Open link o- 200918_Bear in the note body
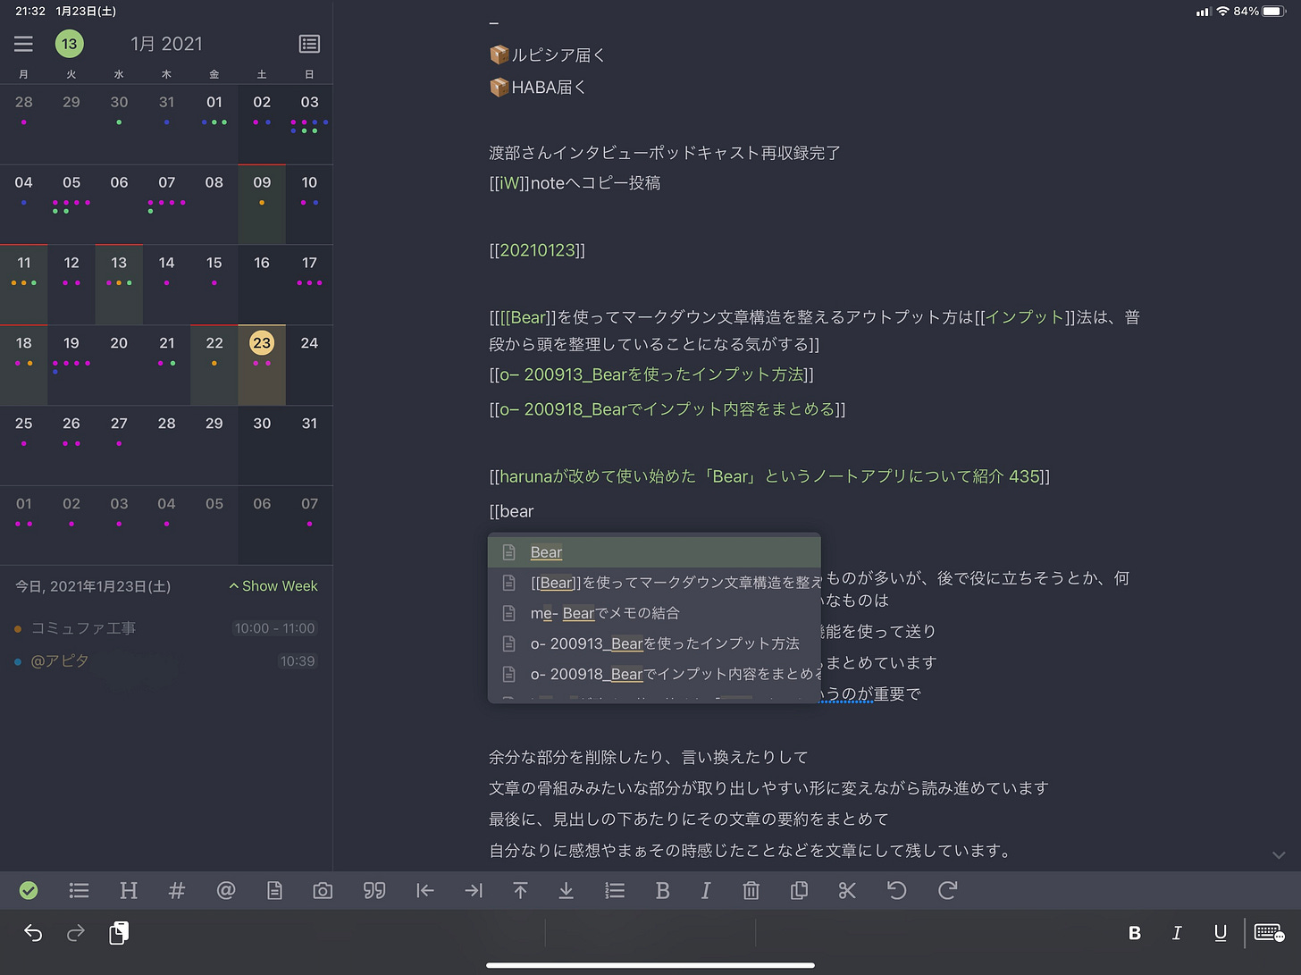 click(667, 409)
